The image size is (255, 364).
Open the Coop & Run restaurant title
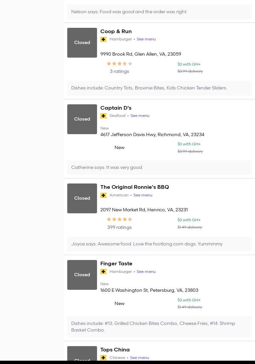click(116, 31)
